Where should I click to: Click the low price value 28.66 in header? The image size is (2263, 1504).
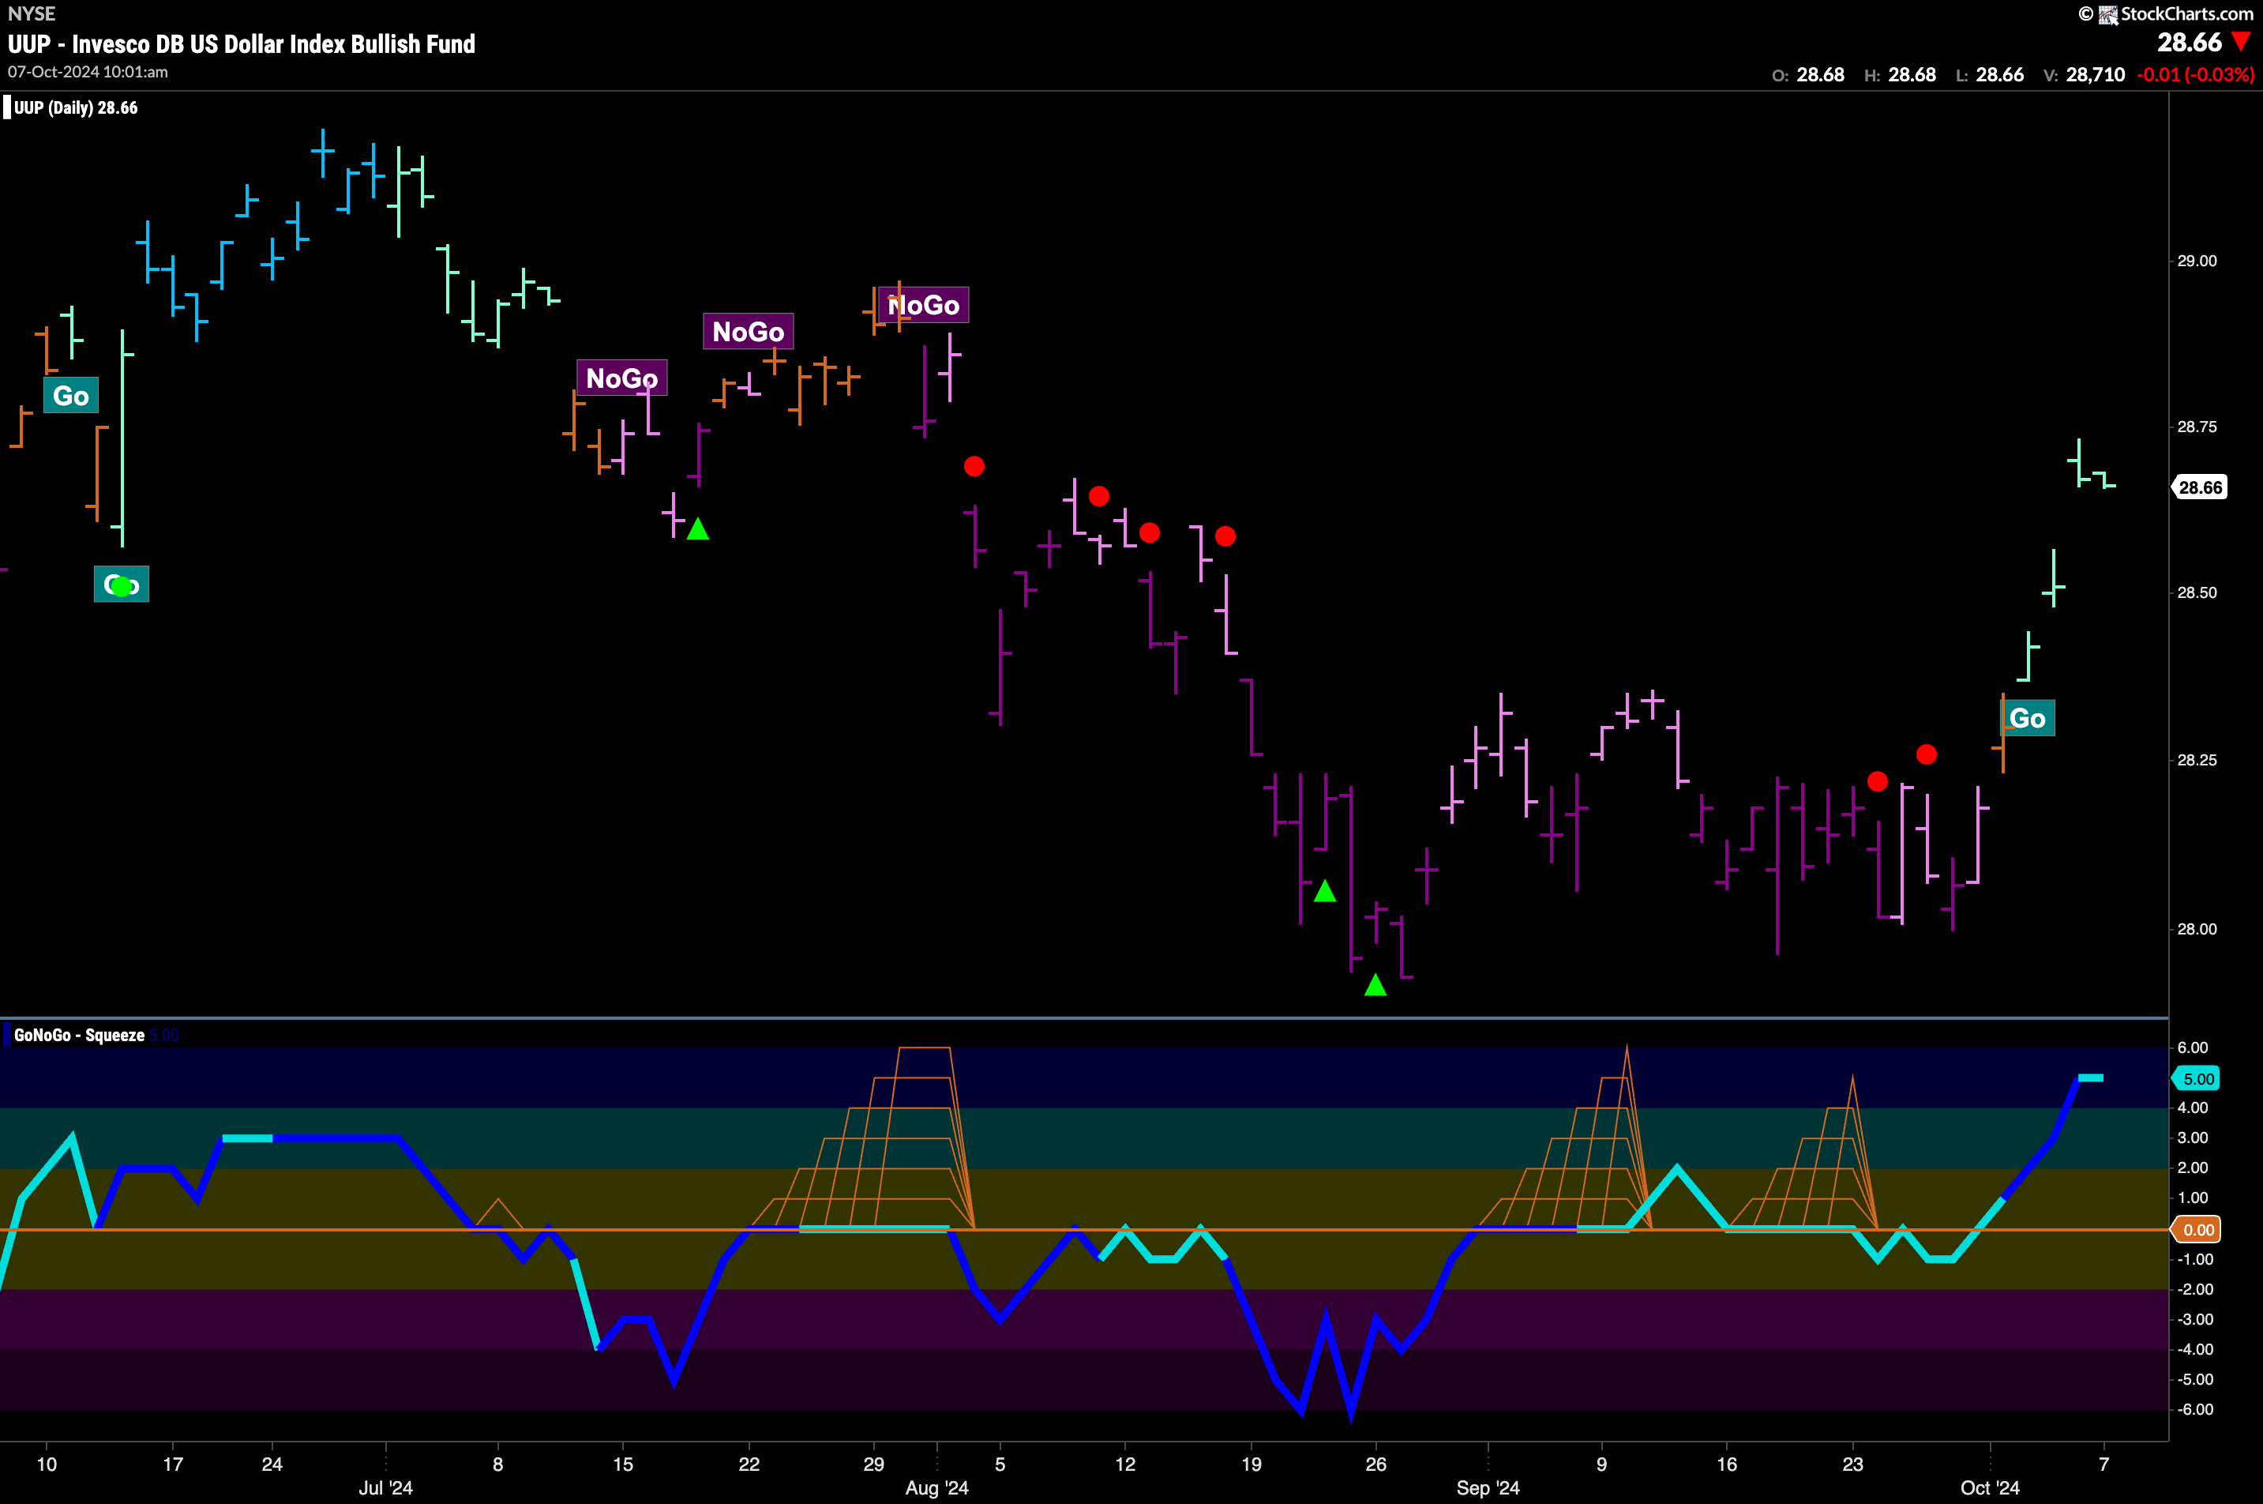pos(1999,75)
